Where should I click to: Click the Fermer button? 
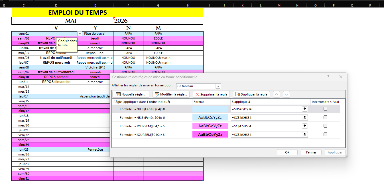[311, 152]
